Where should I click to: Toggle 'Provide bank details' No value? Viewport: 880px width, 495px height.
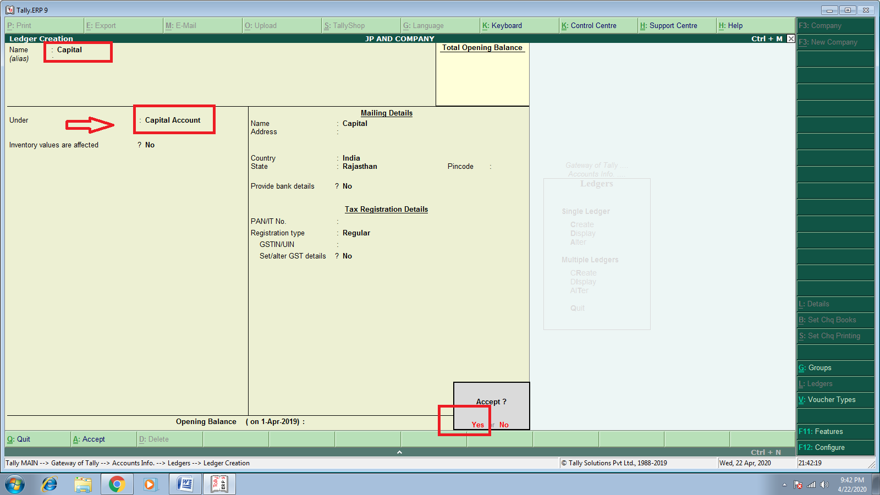coord(347,186)
